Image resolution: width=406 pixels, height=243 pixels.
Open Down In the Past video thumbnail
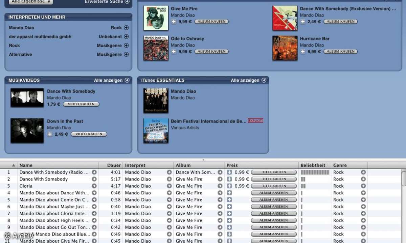(27, 131)
